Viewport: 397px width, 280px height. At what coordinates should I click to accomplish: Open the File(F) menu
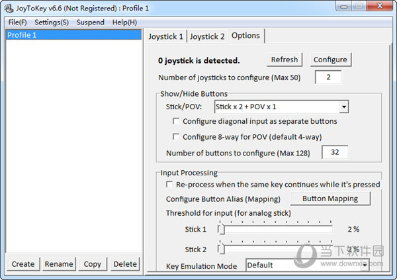pyautogui.click(x=17, y=23)
